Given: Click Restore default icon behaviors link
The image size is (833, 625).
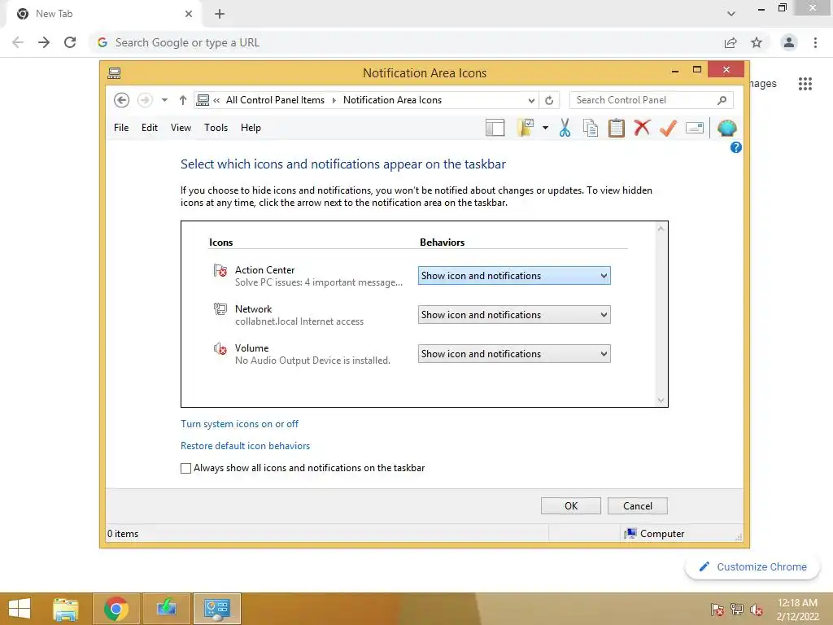Looking at the screenshot, I should pyautogui.click(x=245, y=446).
